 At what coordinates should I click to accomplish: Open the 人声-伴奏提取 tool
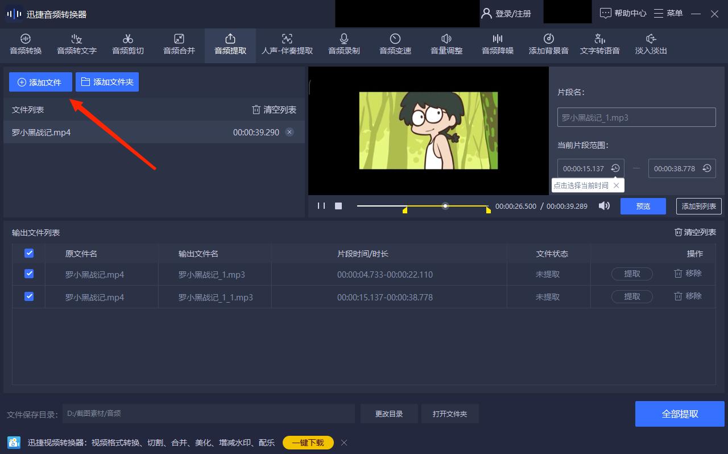pos(287,44)
